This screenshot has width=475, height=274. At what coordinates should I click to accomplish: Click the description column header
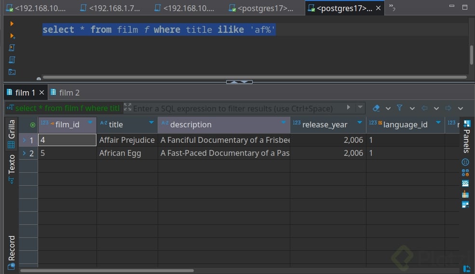224,124
